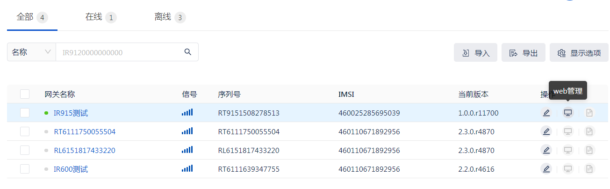Click the 导出 export button

pyautogui.click(x=523, y=53)
